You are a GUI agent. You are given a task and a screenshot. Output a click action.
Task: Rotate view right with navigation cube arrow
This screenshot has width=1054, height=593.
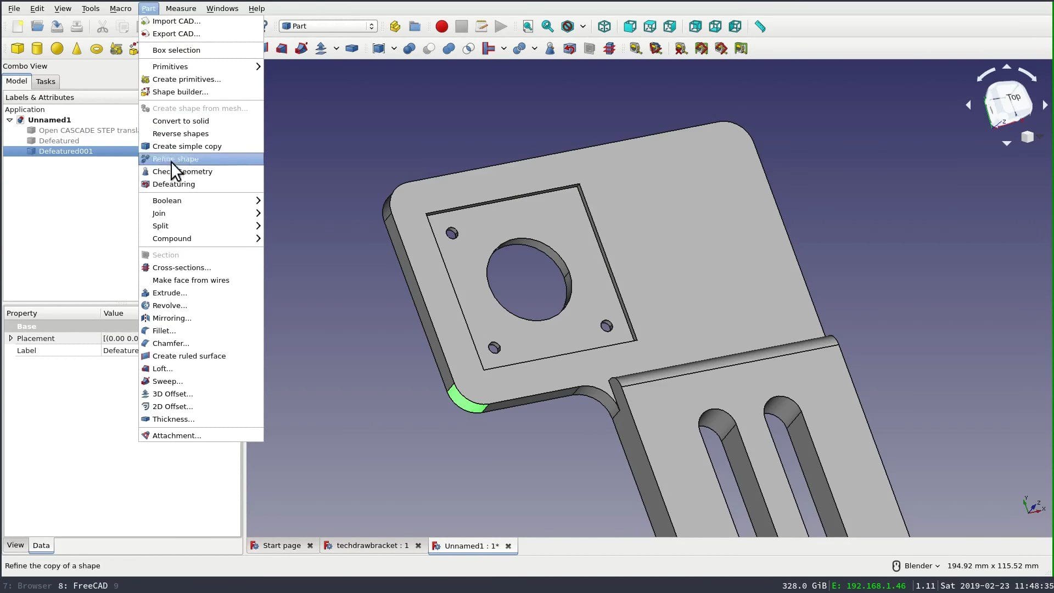pos(1045,104)
